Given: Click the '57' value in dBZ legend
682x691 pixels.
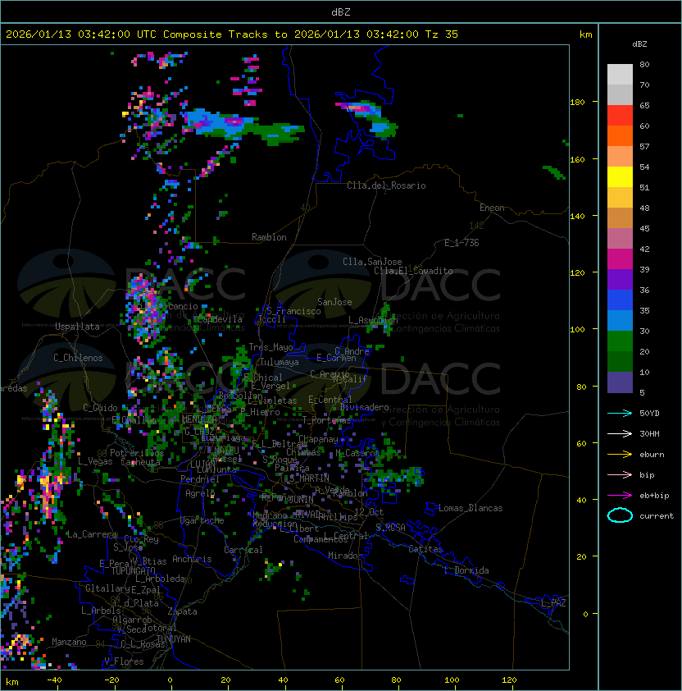Looking at the screenshot, I should pos(644,146).
